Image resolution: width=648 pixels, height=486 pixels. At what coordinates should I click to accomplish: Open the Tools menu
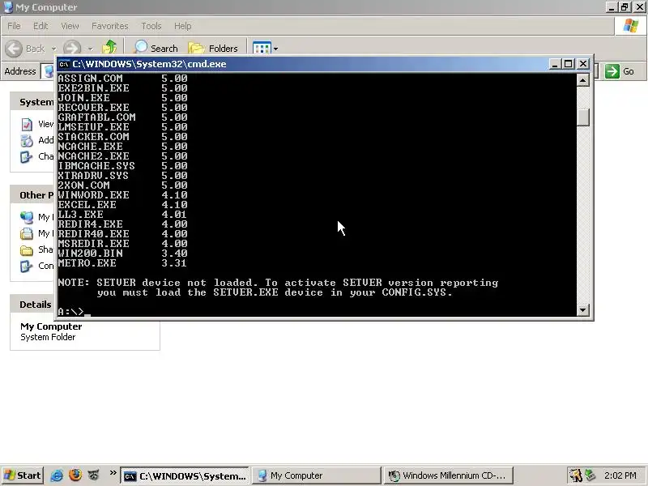pyautogui.click(x=151, y=26)
